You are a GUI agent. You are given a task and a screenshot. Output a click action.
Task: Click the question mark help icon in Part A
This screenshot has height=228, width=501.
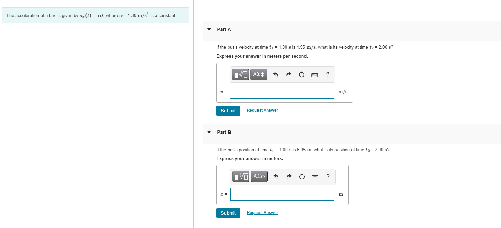pyautogui.click(x=327, y=74)
